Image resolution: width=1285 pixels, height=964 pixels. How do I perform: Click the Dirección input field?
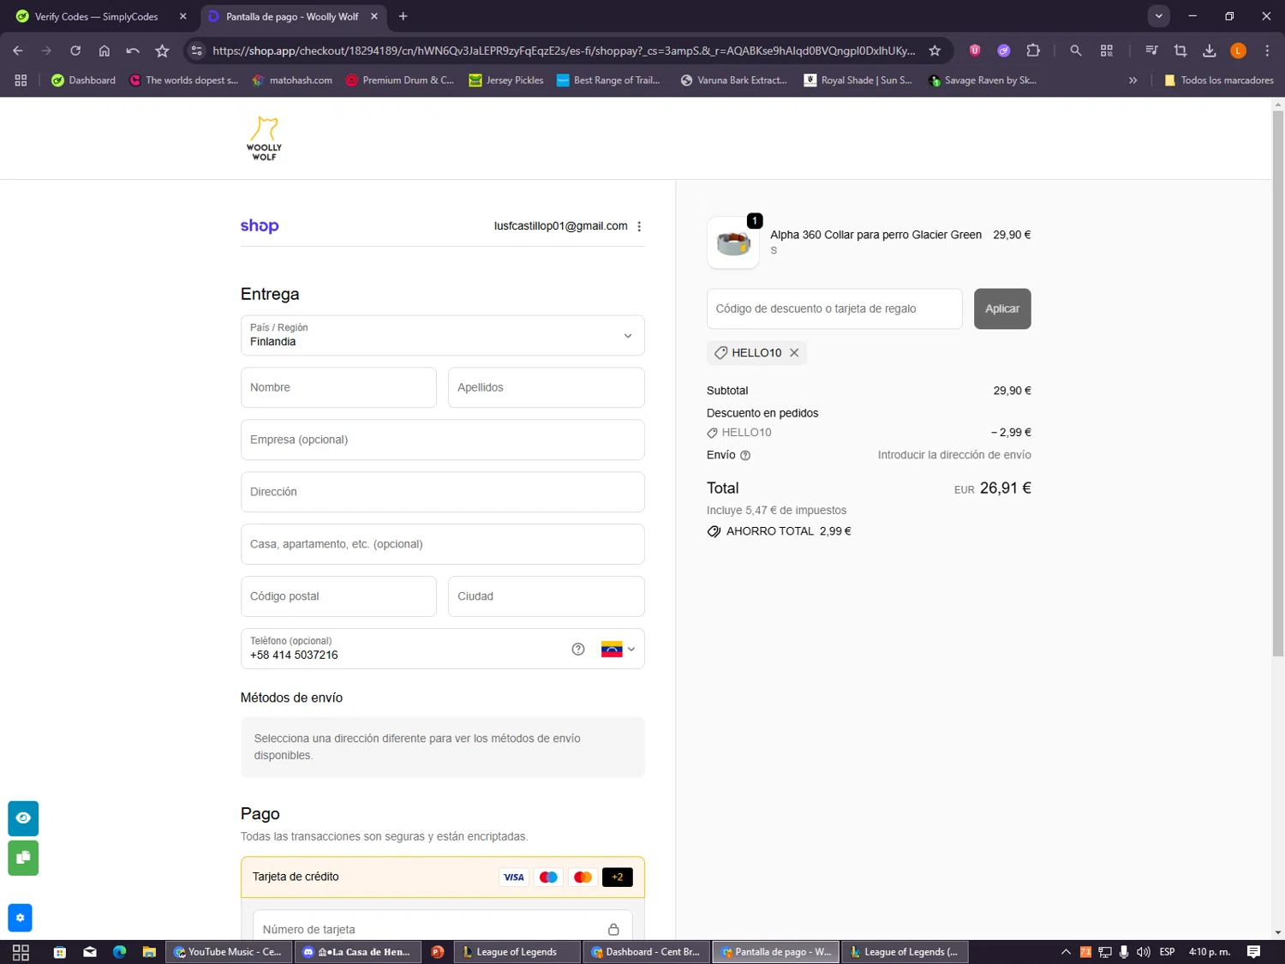pos(443,492)
